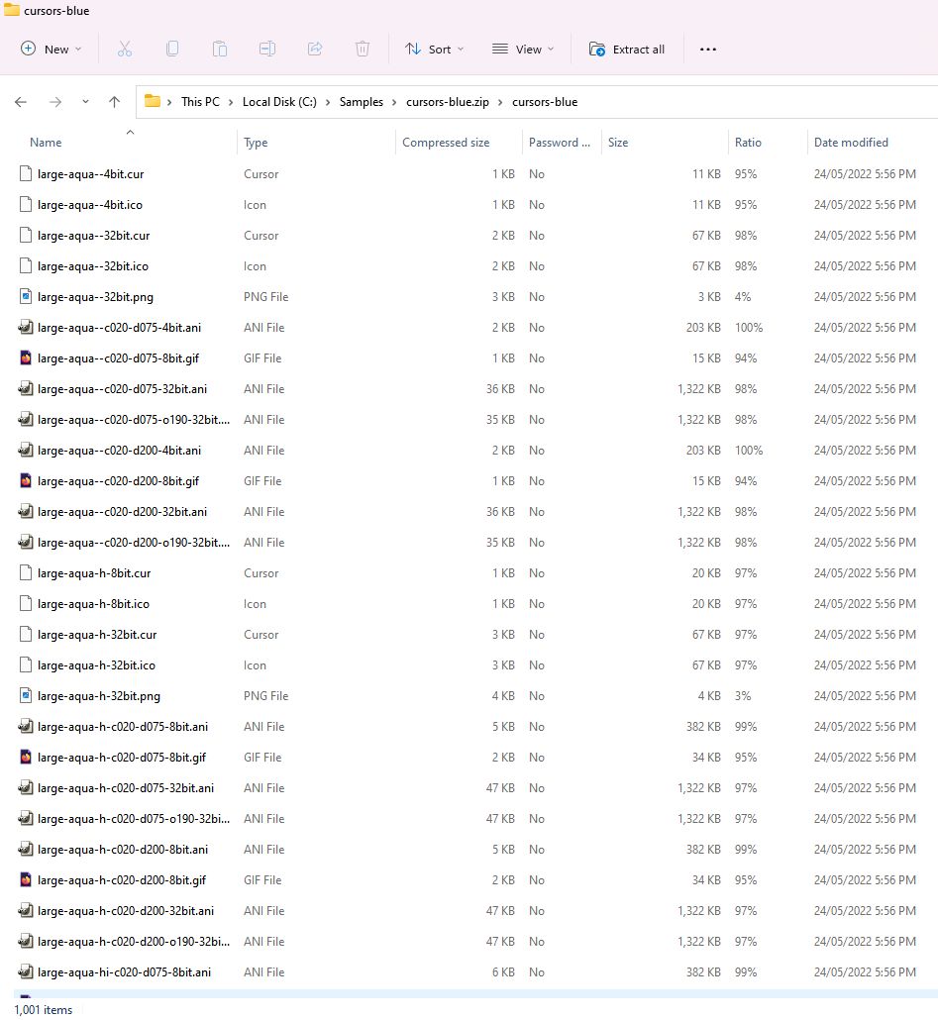938x1020 pixels.
Task: Click the Copy icon in toolbar
Action: coord(172,49)
